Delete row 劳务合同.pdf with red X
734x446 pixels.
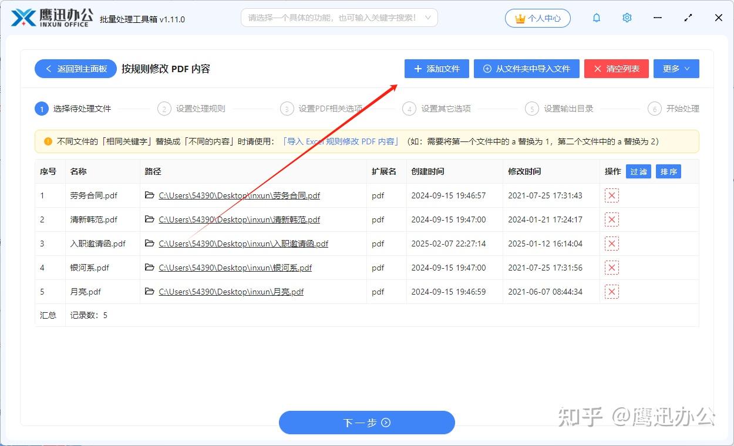[612, 195]
